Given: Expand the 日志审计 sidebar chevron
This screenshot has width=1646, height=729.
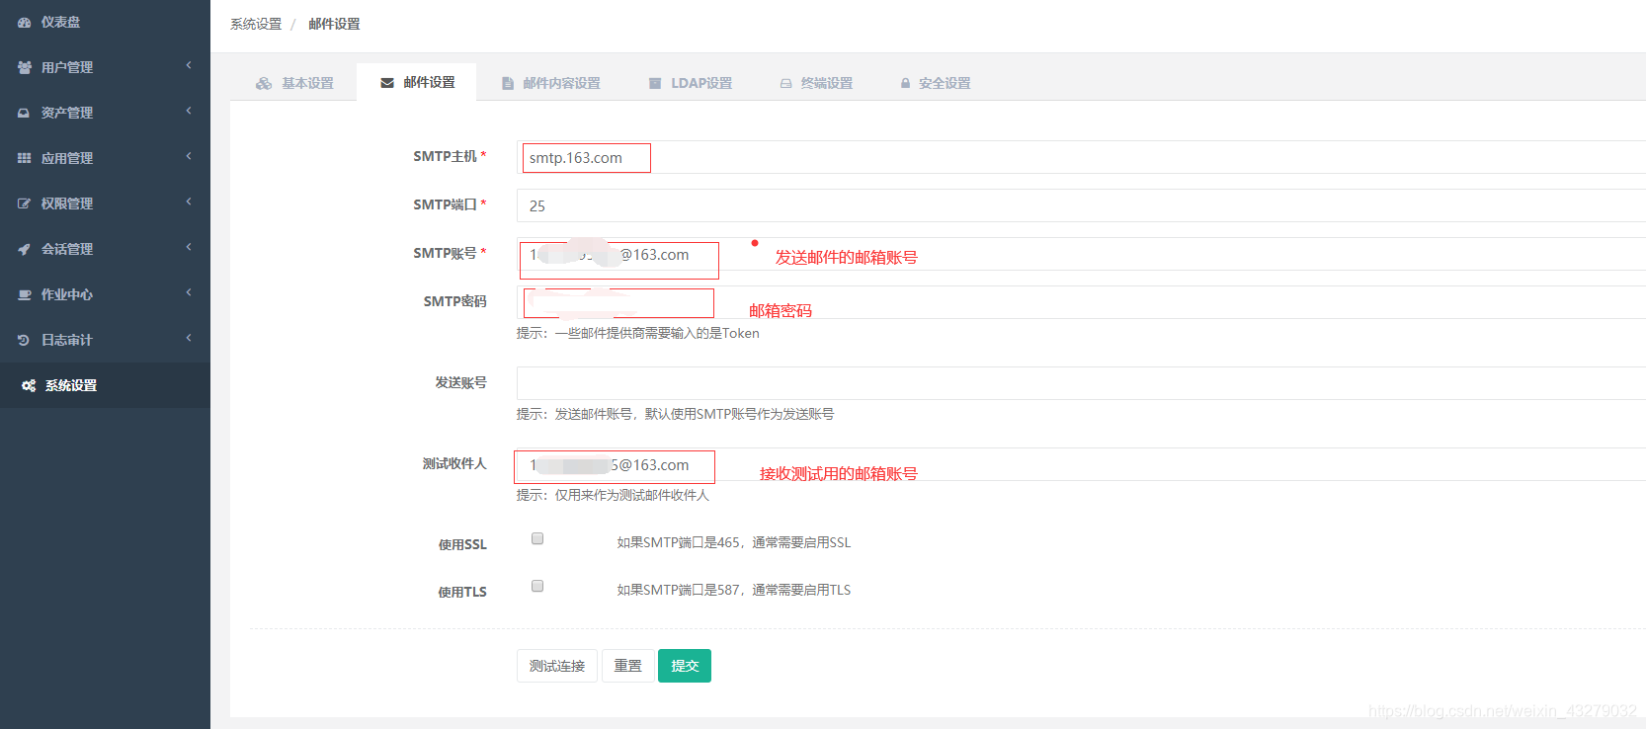Looking at the screenshot, I should [189, 339].
